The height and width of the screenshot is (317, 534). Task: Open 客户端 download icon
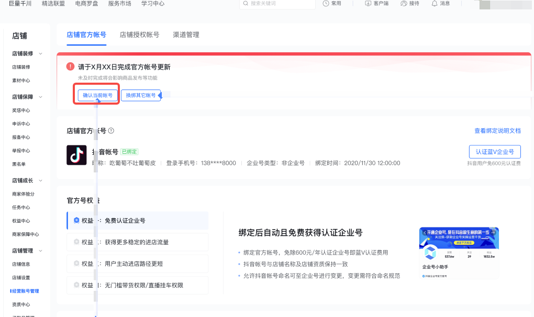pyautogui.click(x=368, y=4)
